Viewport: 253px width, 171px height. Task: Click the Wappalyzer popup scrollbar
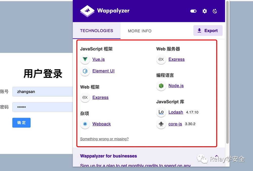tap(227, 72)
